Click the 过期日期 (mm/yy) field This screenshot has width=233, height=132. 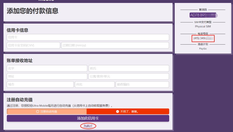[115, 45]
